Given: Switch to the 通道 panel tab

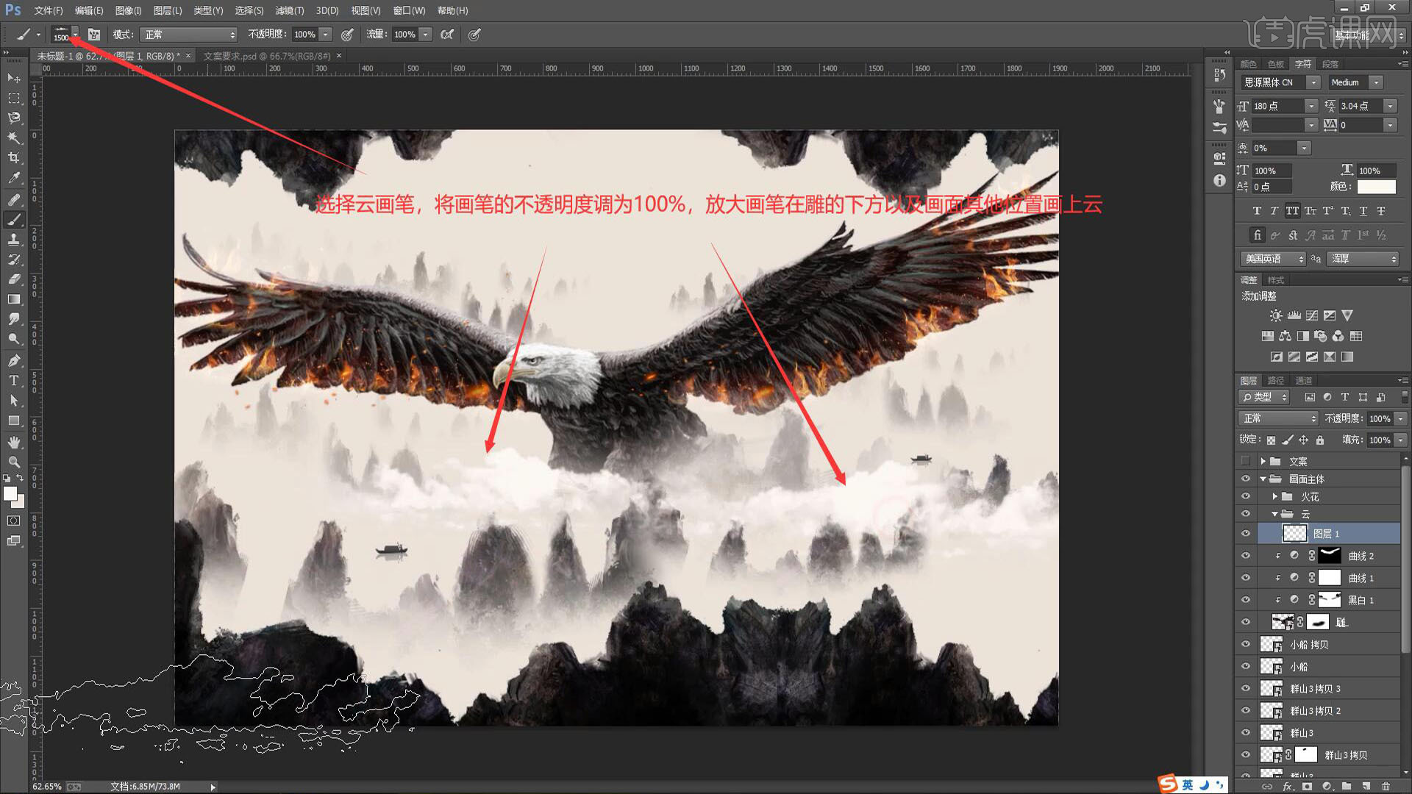Looking at the screenshot, I should click(1303, 380).
